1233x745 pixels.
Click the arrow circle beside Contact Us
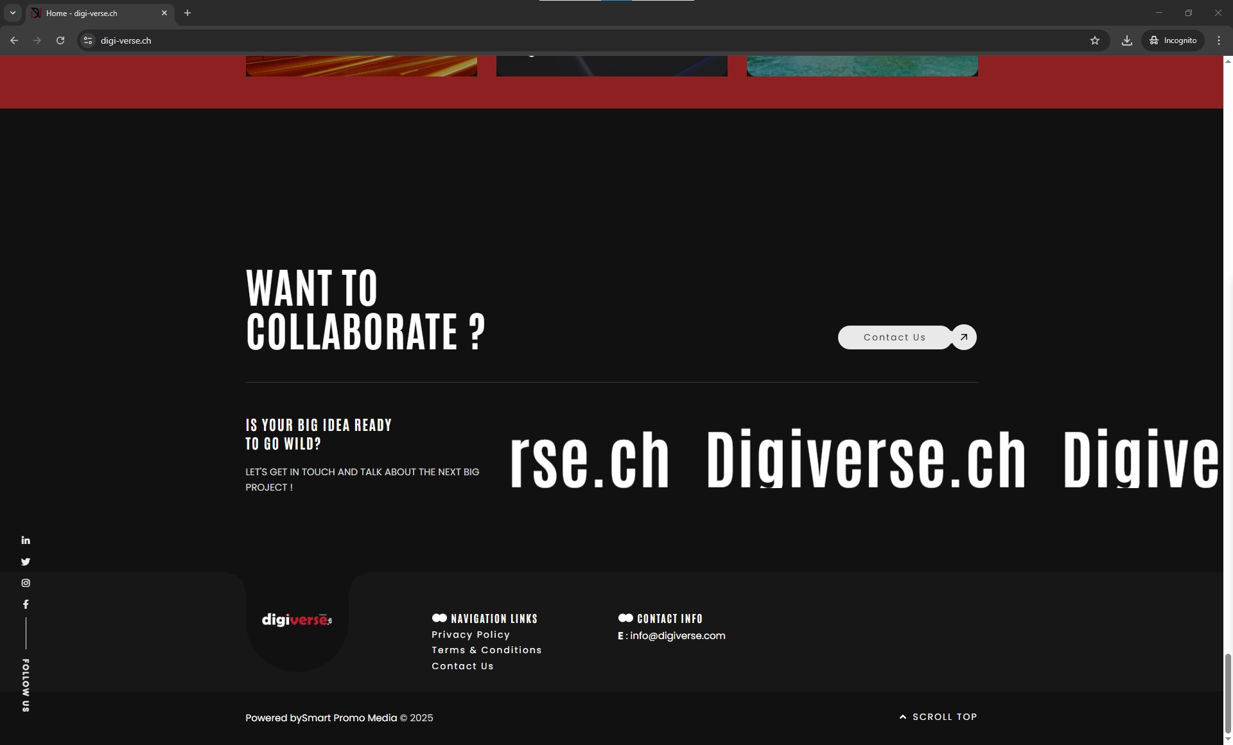tap(963, 337)
